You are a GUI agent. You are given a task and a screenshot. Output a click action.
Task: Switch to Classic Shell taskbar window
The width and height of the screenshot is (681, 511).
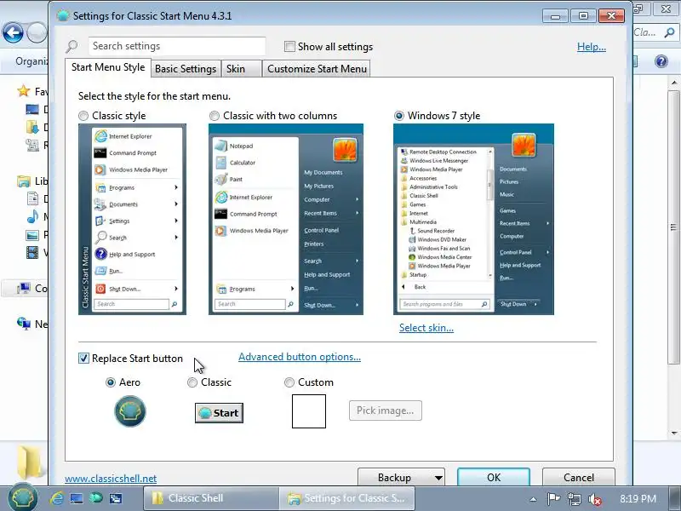210,498
